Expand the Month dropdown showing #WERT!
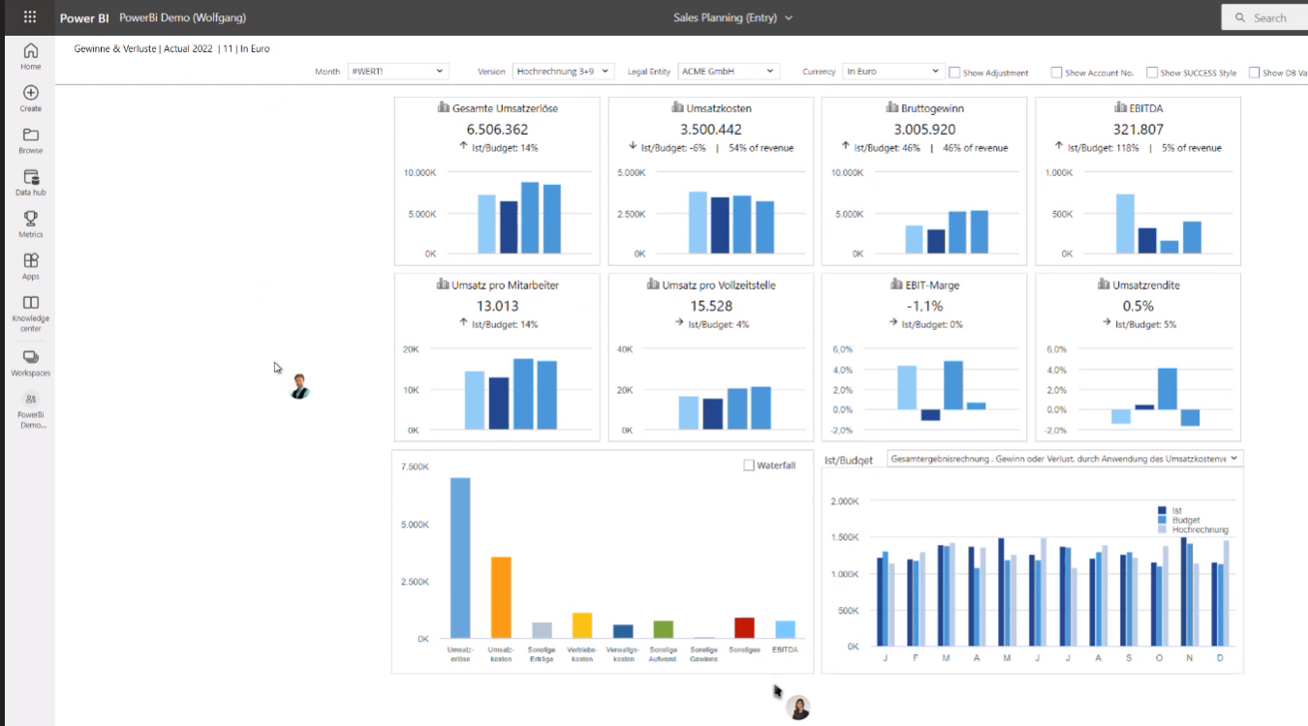The image size is (1308, 726). (x=397, y=72)
